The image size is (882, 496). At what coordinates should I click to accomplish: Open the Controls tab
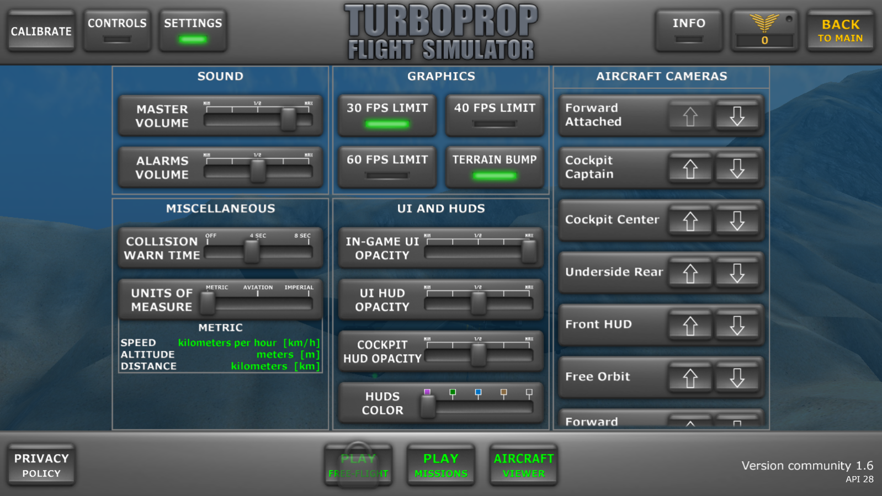(x=117, y=30)
